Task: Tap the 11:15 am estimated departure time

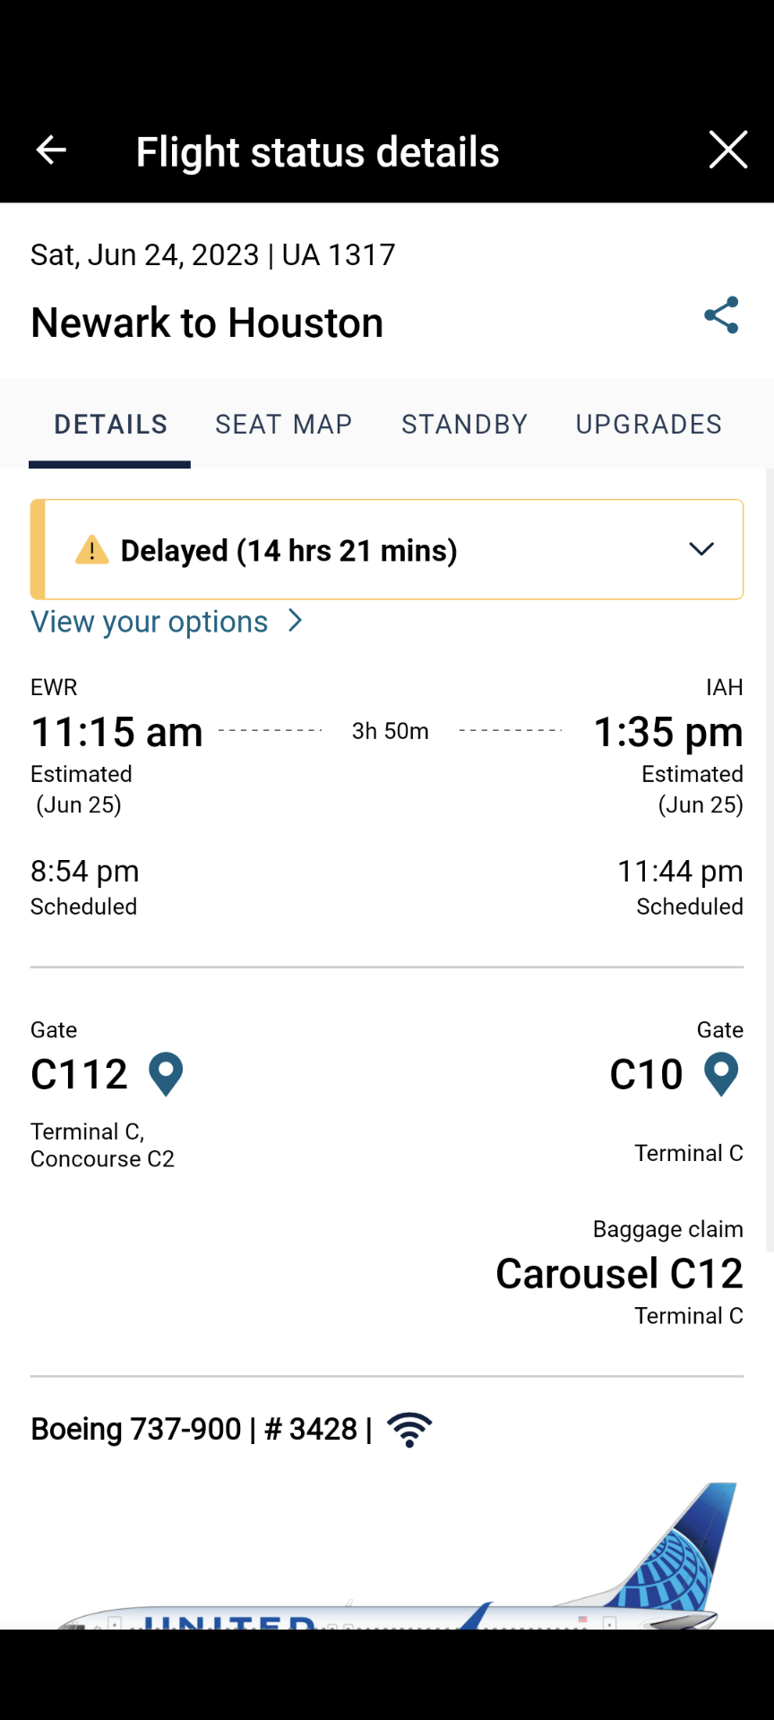Action: [117, 732]
